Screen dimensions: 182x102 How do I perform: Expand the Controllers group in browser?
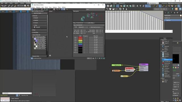pos(32,32)
